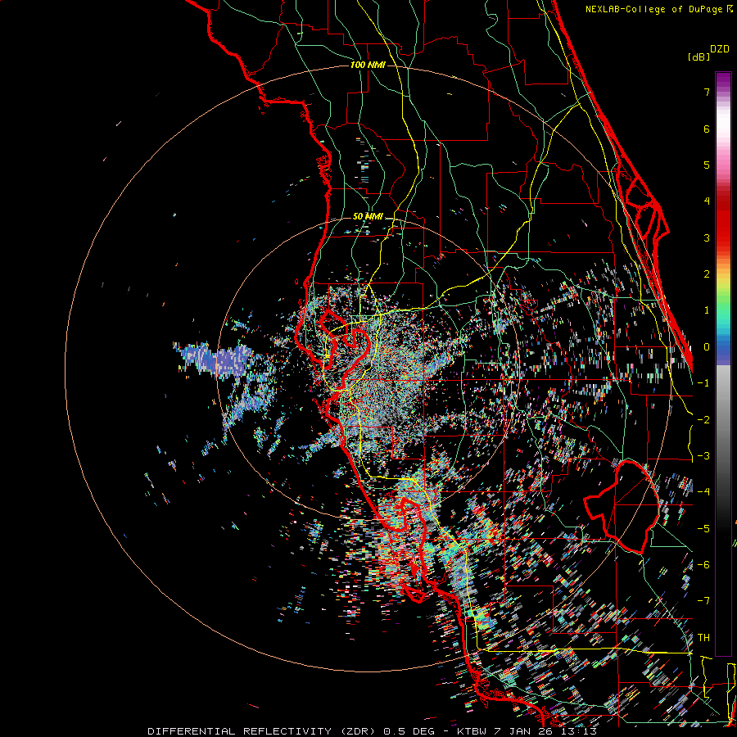Click the -2 value on color scale
Image resolution: width=737 pixels, height=737 pixels.
pyautogui.click(x=703, y=420)
